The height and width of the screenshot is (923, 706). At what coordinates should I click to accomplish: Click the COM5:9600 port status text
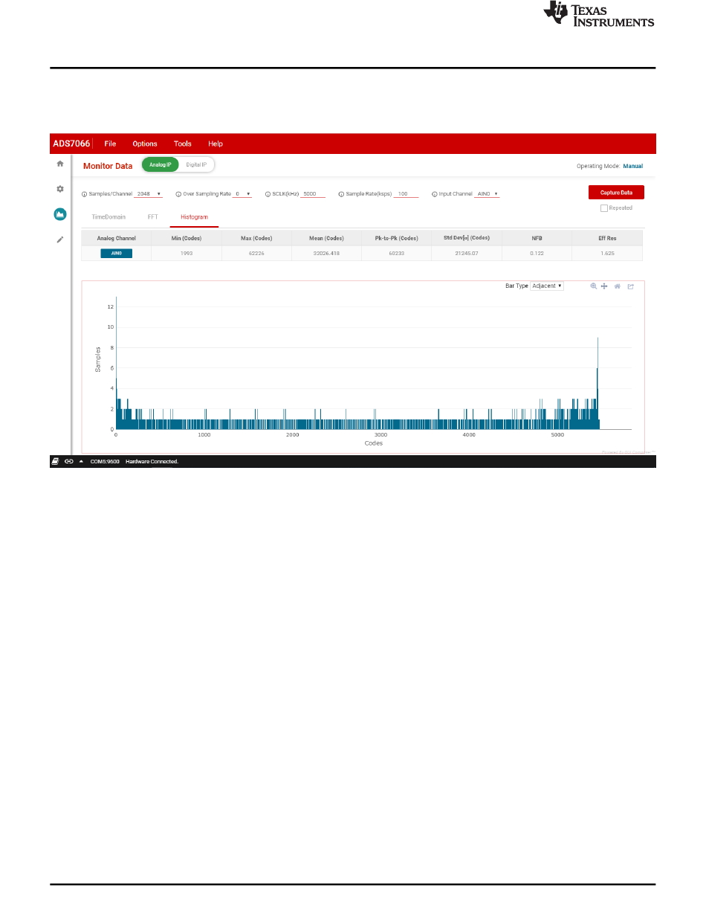105,461
